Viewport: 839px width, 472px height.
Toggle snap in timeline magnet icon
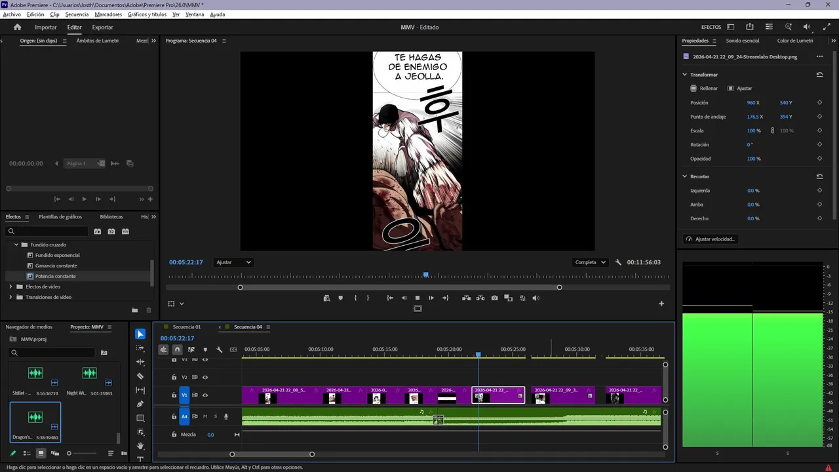coord(177,349)
